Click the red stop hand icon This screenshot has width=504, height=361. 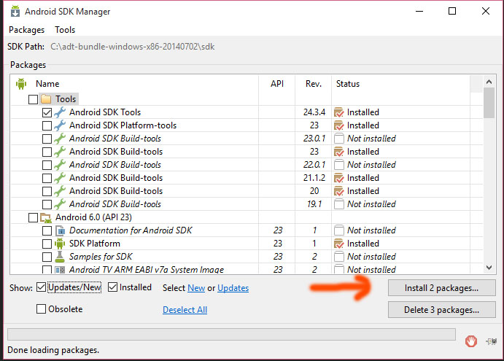(471, 341)
